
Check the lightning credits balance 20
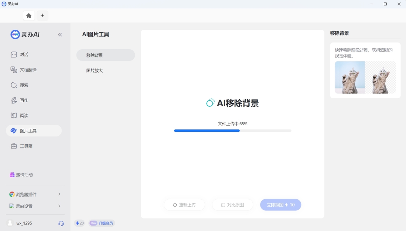[x=80, y=223]
